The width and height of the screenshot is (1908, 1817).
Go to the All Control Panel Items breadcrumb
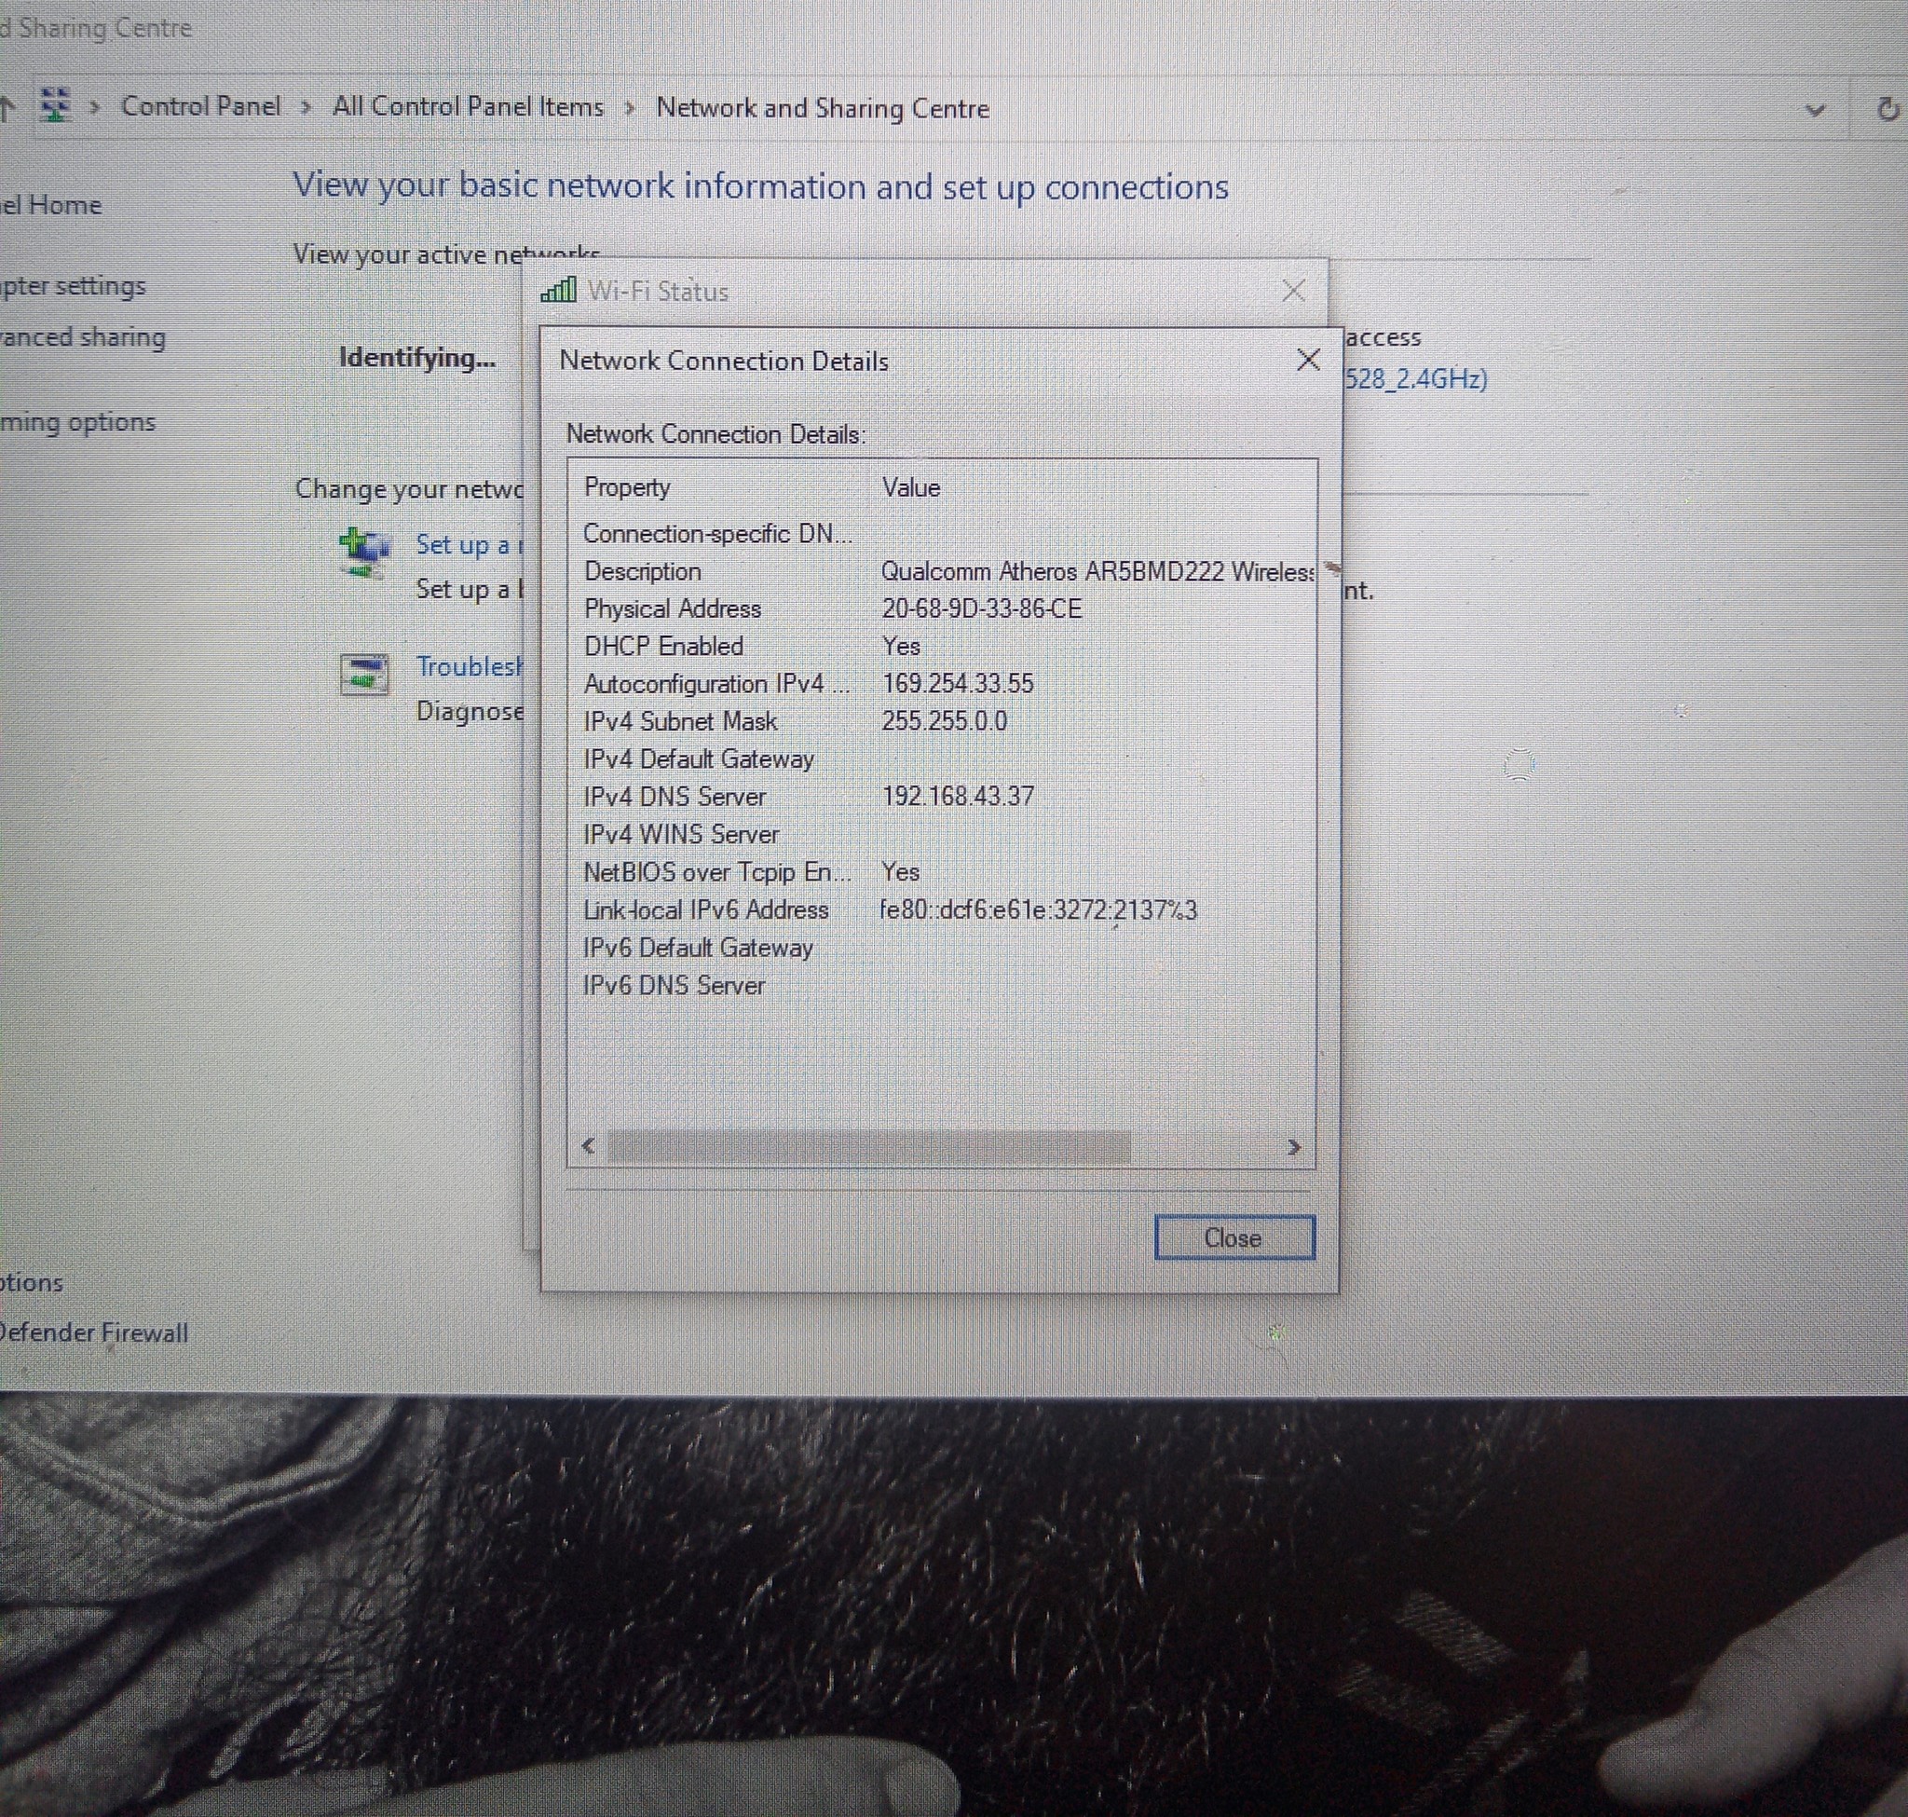(x=468, y=106)
